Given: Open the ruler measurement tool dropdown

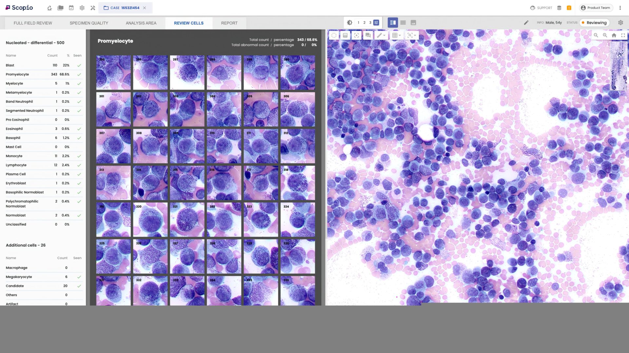Looking at the screenshot, I should click(x=381, y=35).
